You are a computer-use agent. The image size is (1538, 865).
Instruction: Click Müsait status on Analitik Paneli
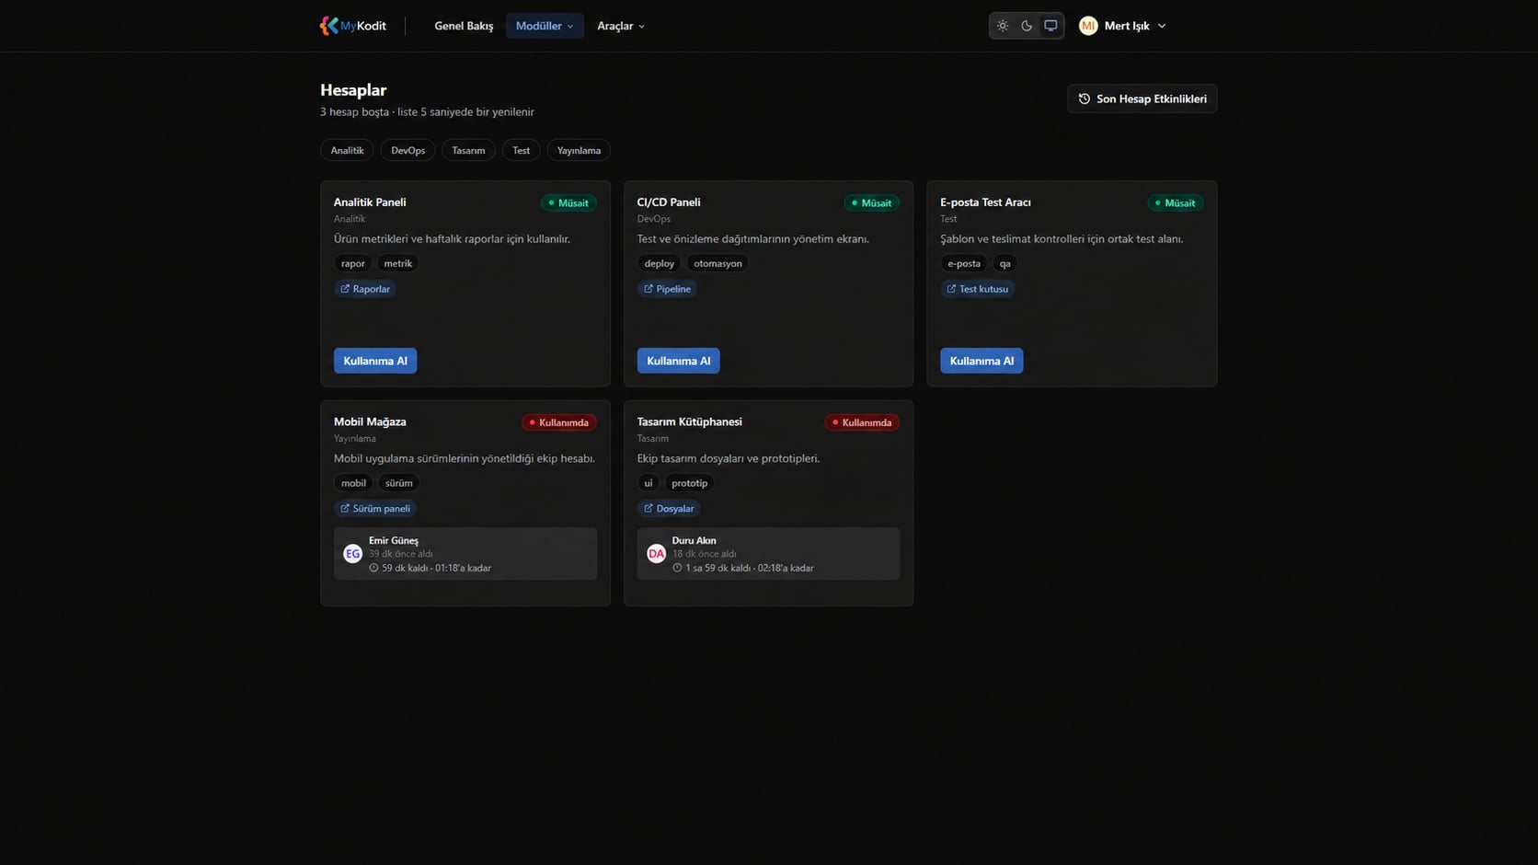[x=568, y=203]
